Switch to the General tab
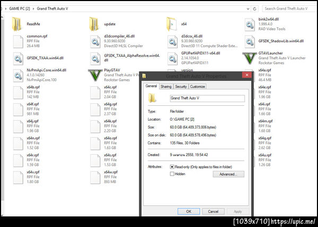Image resolution: width=318 pixels, height=227 pixels. tap(151, 86)
